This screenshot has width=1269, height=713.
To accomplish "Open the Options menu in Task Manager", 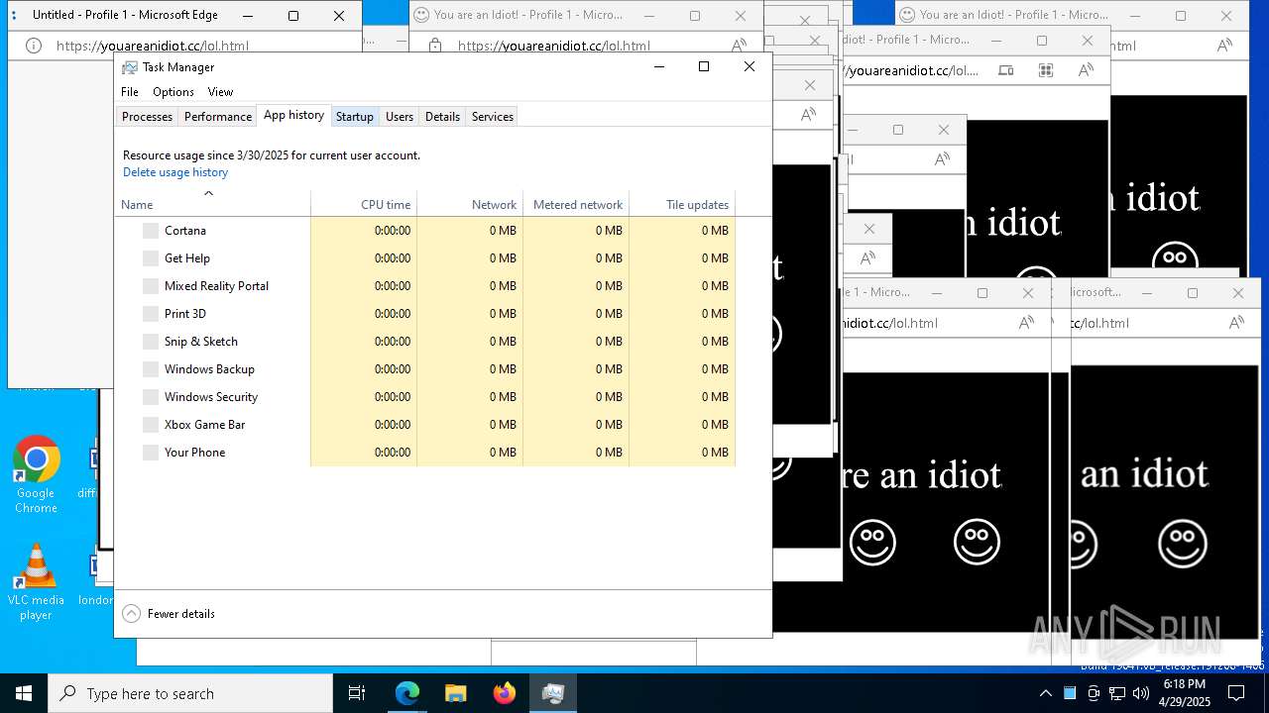I will (173, 91).
